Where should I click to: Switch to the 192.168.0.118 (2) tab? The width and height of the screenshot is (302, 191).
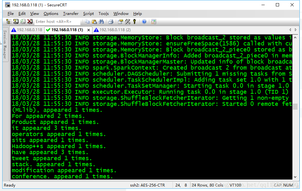112,30
